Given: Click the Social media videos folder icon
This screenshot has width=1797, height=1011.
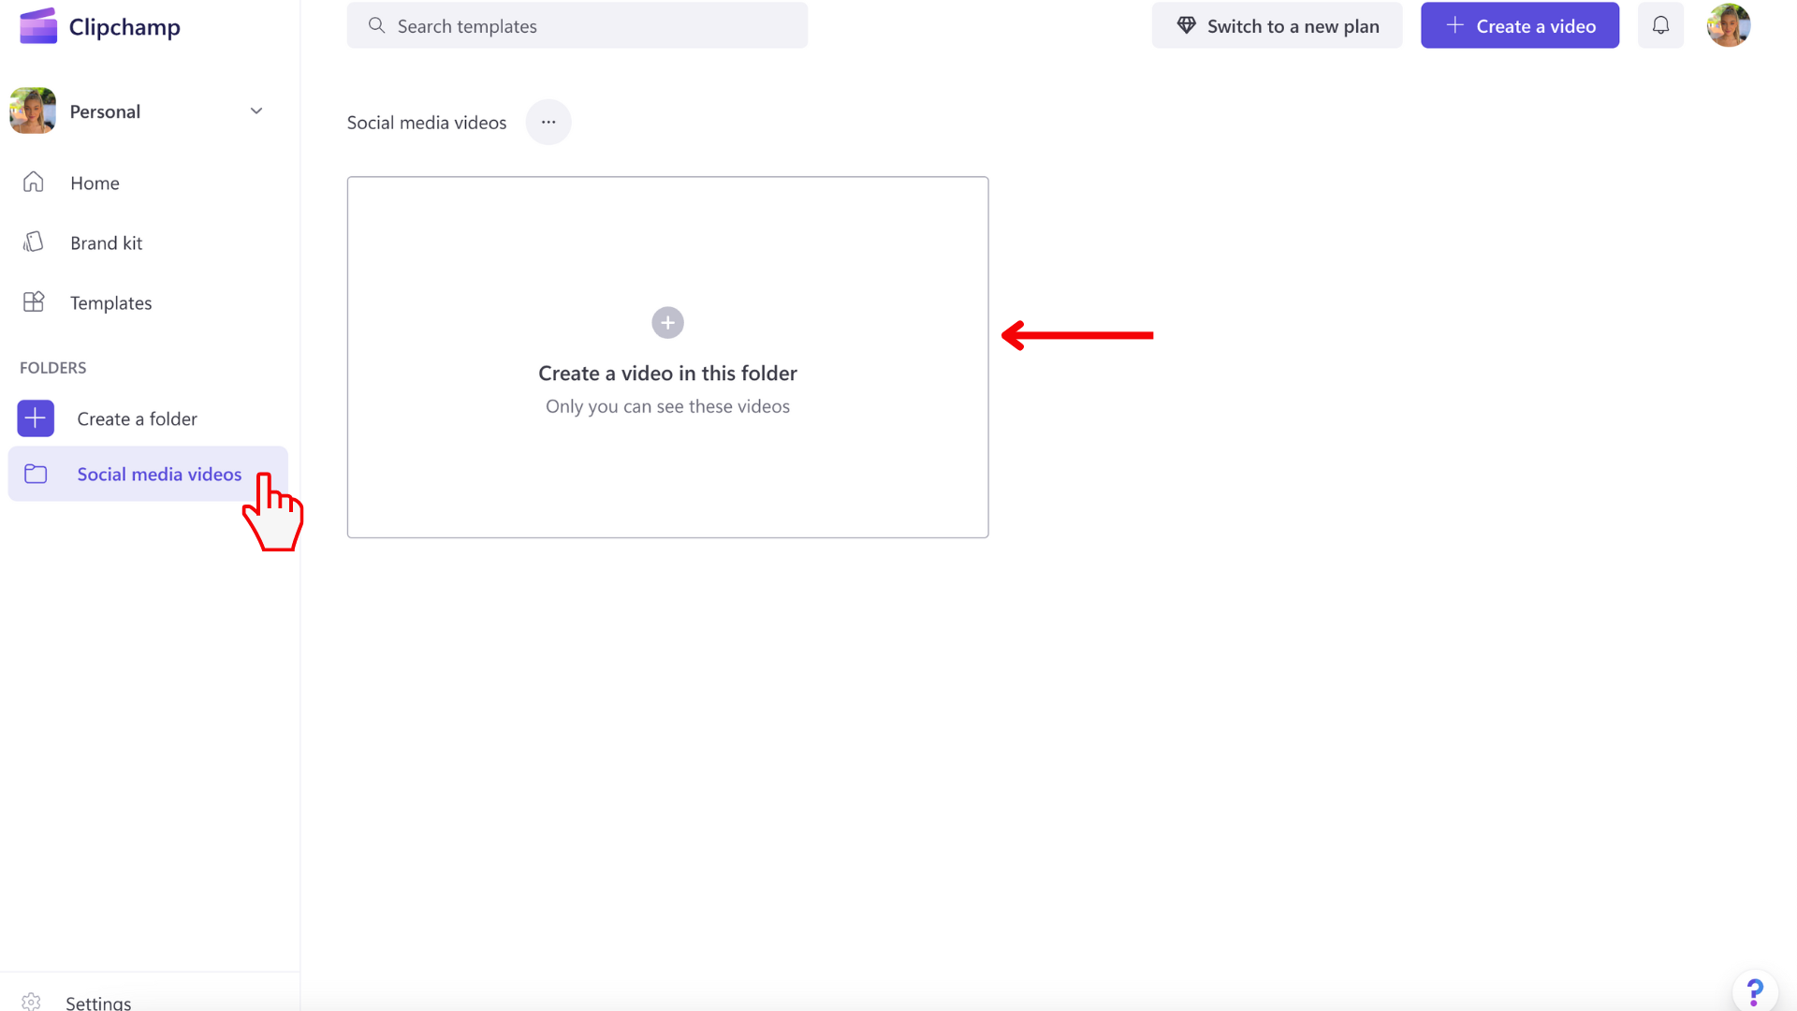Looking at the screenshot, I should 35,473.
